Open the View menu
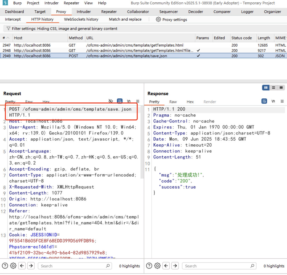 point(88,3)
